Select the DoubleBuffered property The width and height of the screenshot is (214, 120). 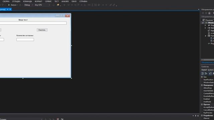pyautogui.click(x=209, y=96)
